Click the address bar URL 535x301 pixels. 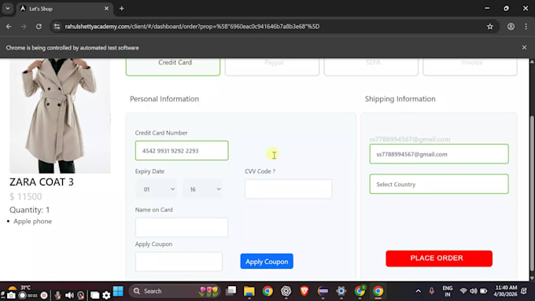(x=192, y=26)
